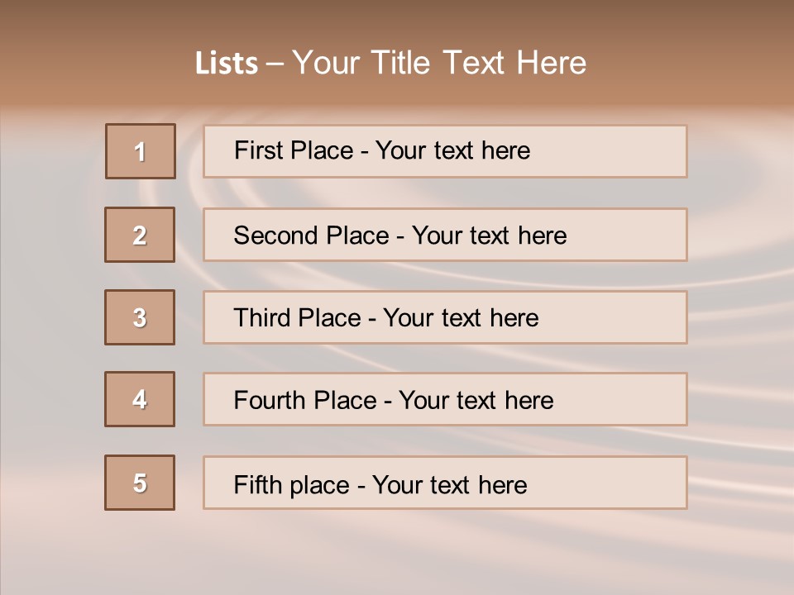This screenshot has height=595, width=794.
Task: Click the slide title text
Action: pyautogui.click(x=390, y=63)
